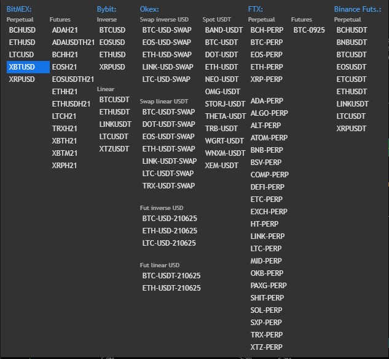Pick BTC-USDT-SWAP linear swap
The width and height of the screenshot is (389, 359).
coord(168,112)
